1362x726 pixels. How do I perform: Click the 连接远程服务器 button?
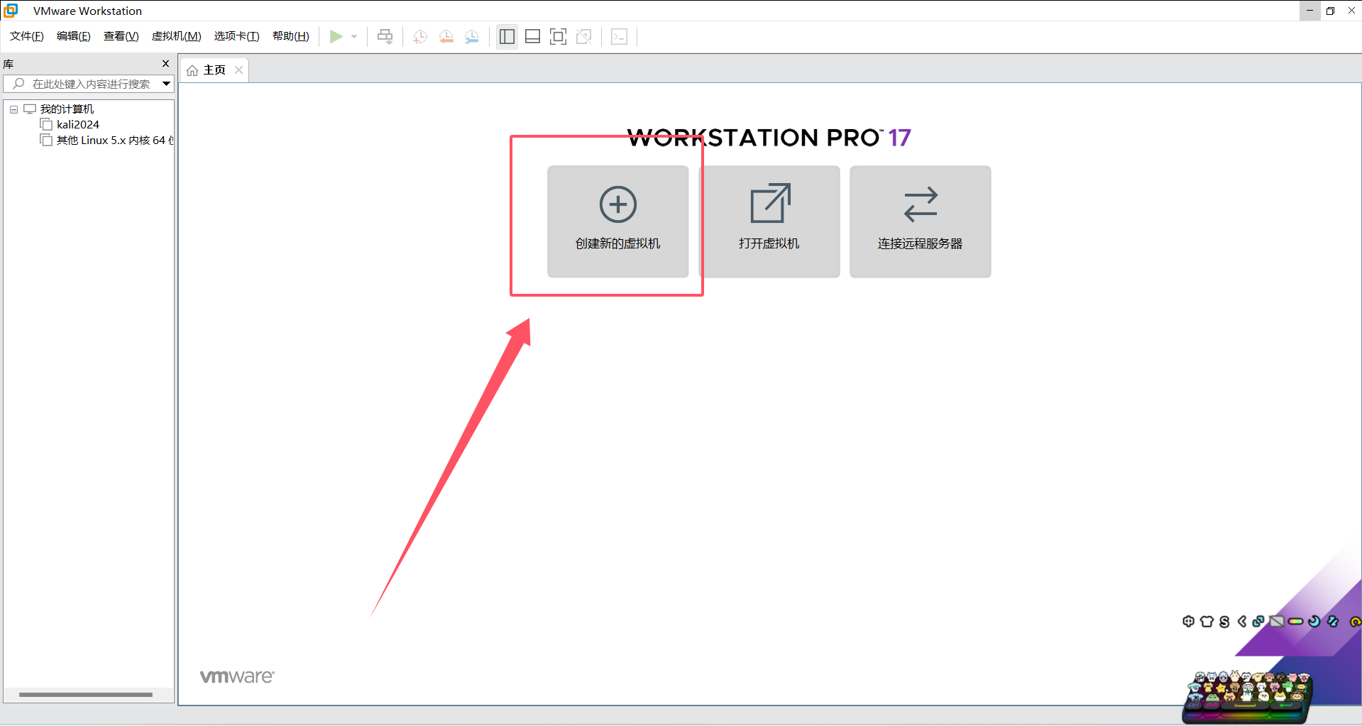click(921, 221)
